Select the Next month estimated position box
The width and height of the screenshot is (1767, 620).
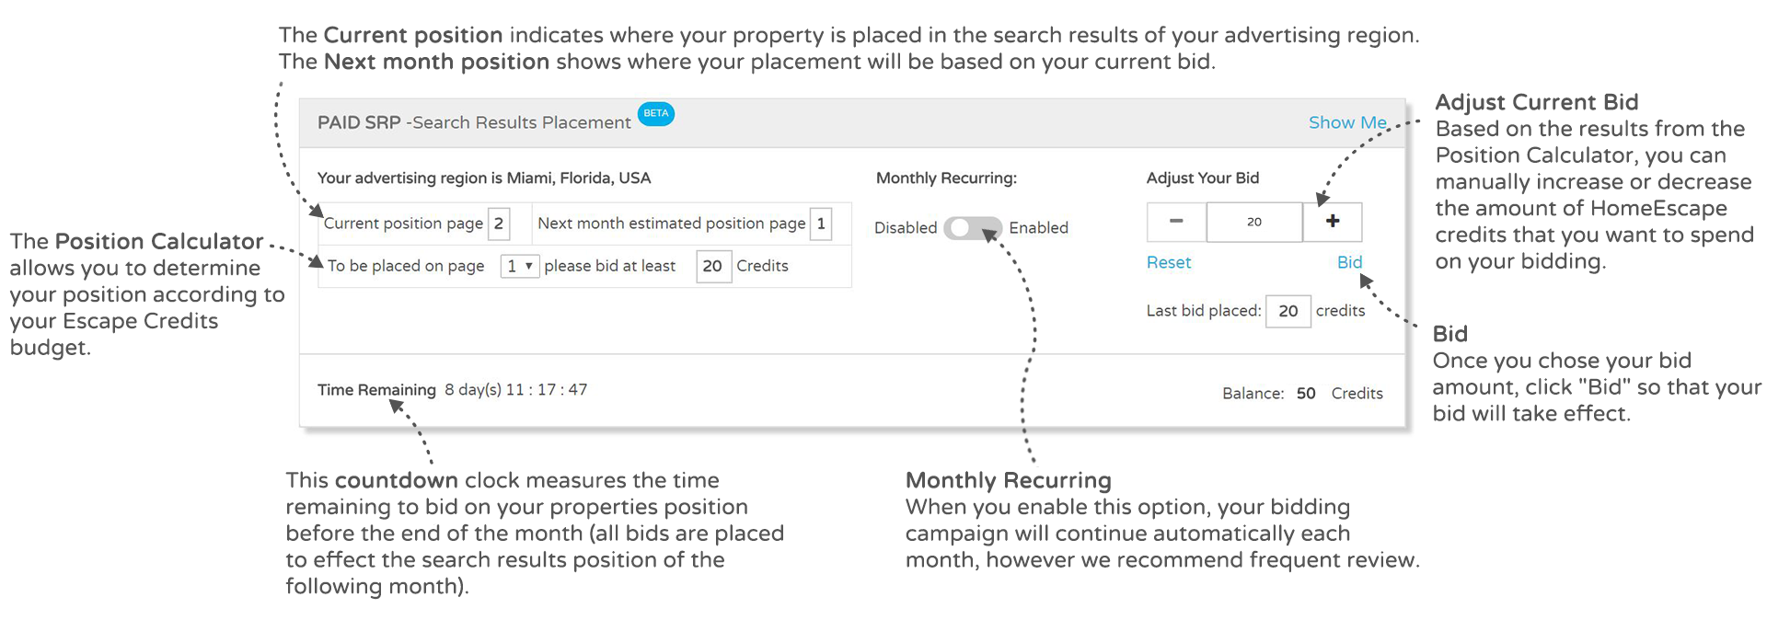point(821,224)
